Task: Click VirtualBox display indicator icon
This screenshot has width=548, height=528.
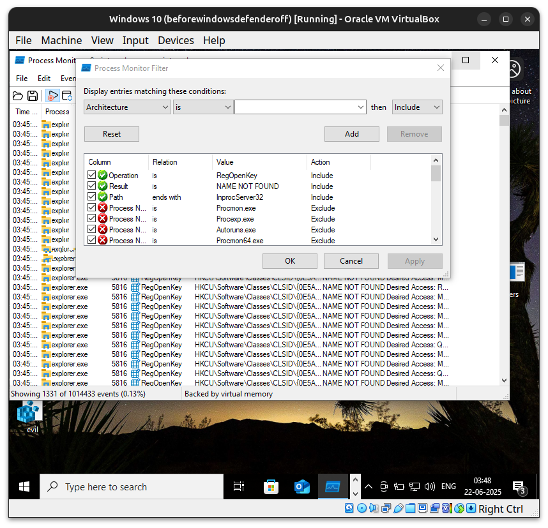Action: [x=423, y=508]
